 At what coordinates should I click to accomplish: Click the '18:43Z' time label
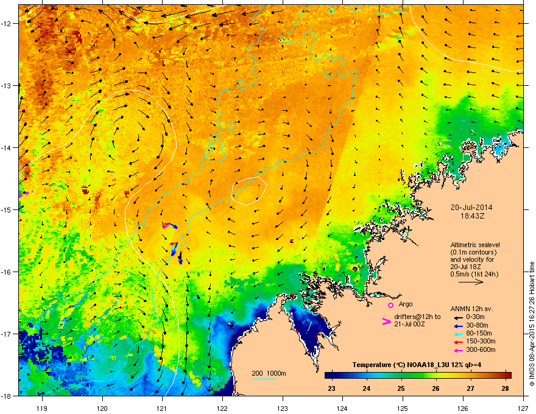click(x=472, y=216)
